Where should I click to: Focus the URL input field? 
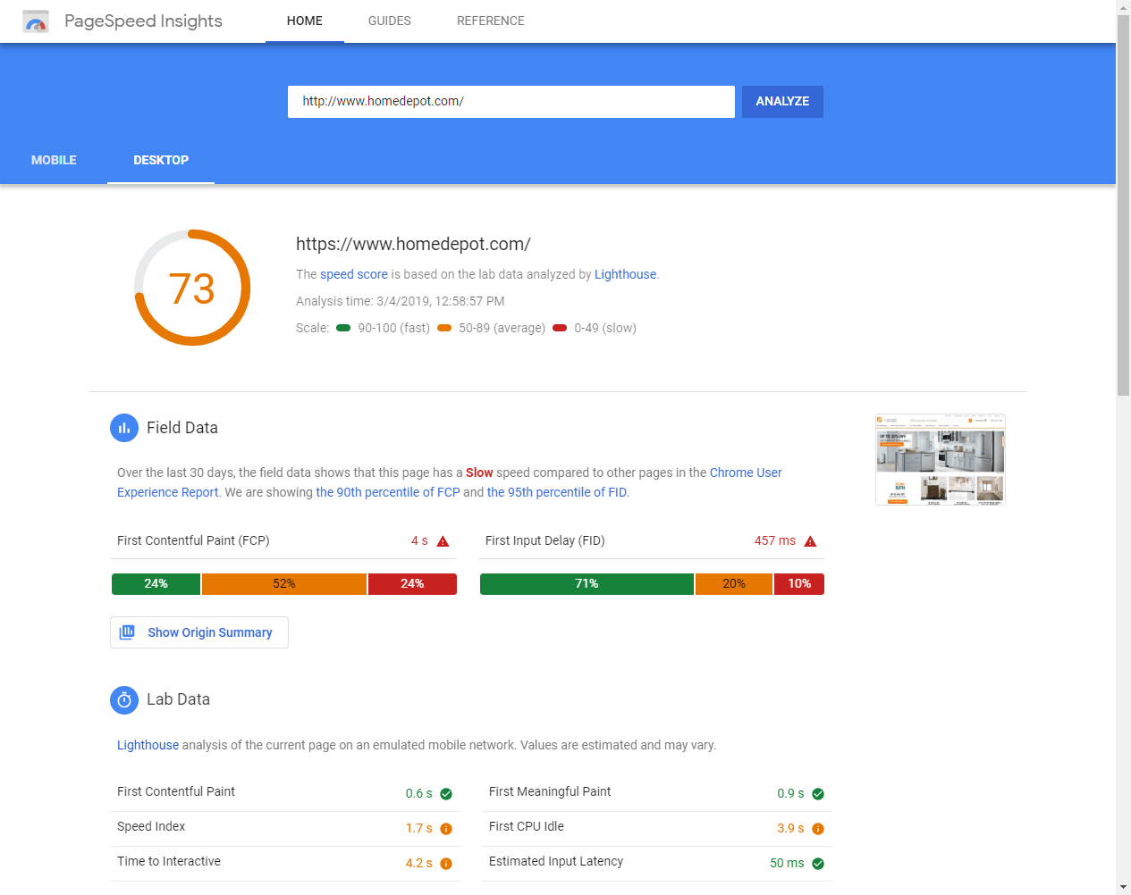coord(511,102)
